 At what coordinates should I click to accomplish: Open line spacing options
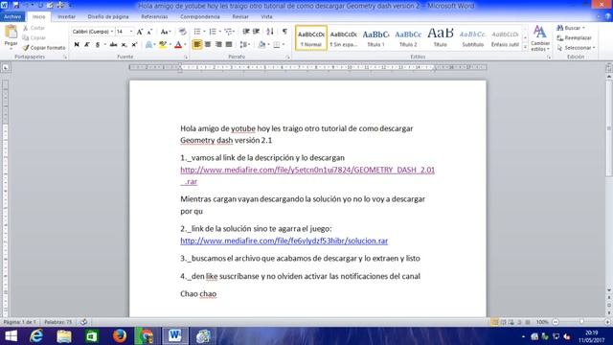(x=244, y=45)
